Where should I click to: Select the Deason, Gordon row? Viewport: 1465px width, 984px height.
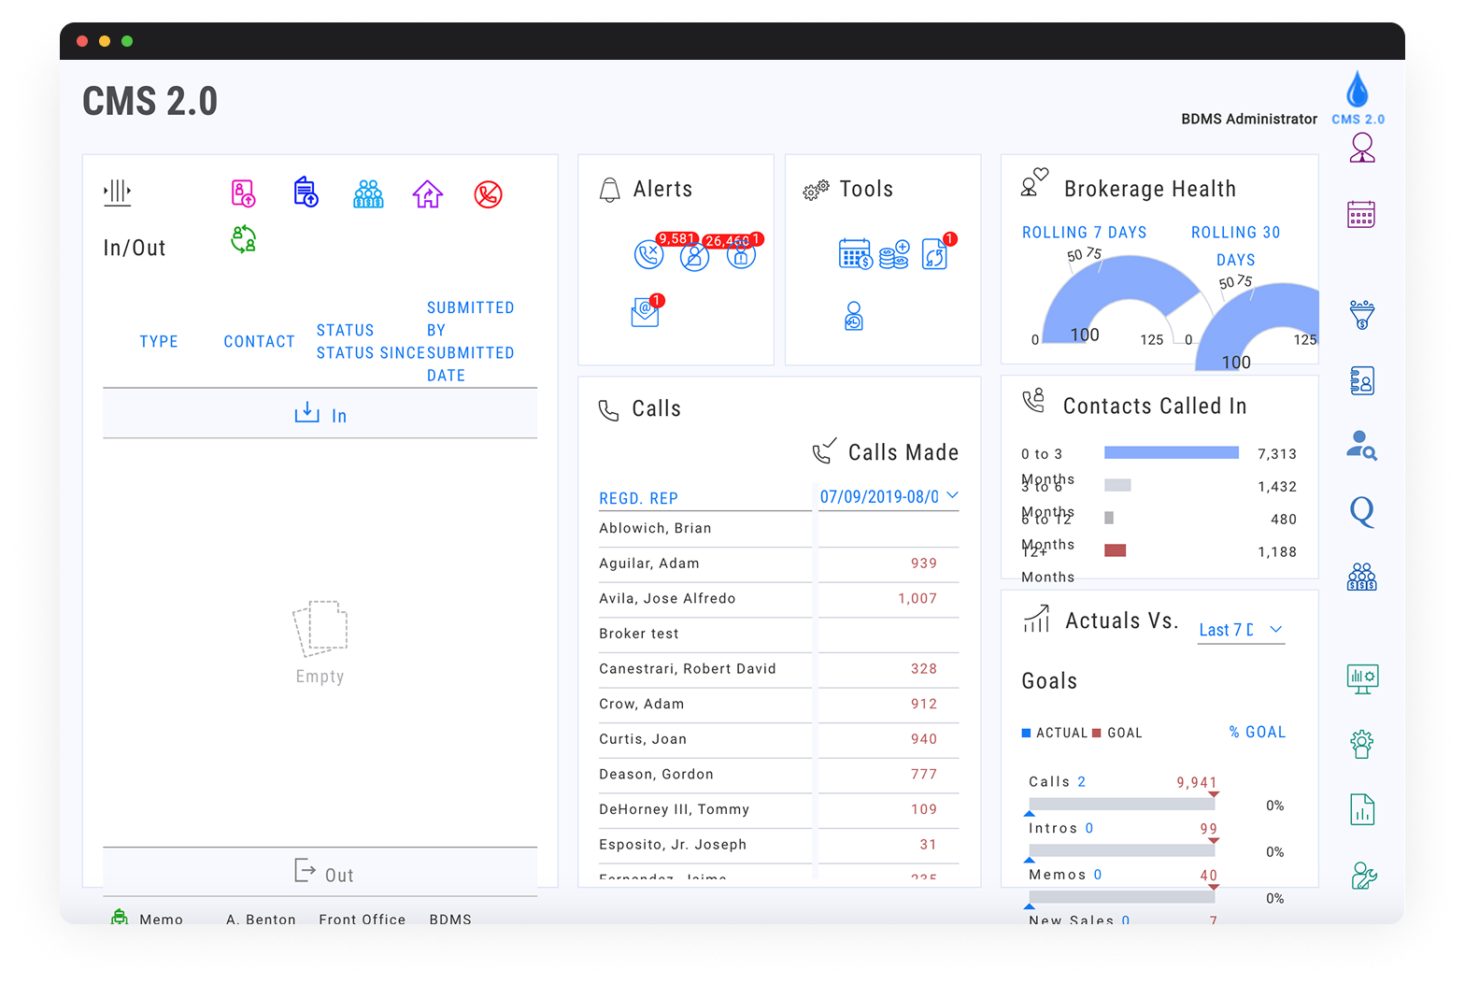(x=779, y=775)
